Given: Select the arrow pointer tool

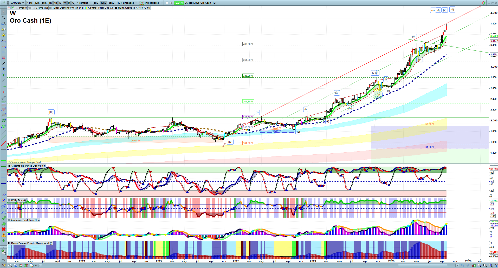Looking at the screenshot, I should 4,12.
